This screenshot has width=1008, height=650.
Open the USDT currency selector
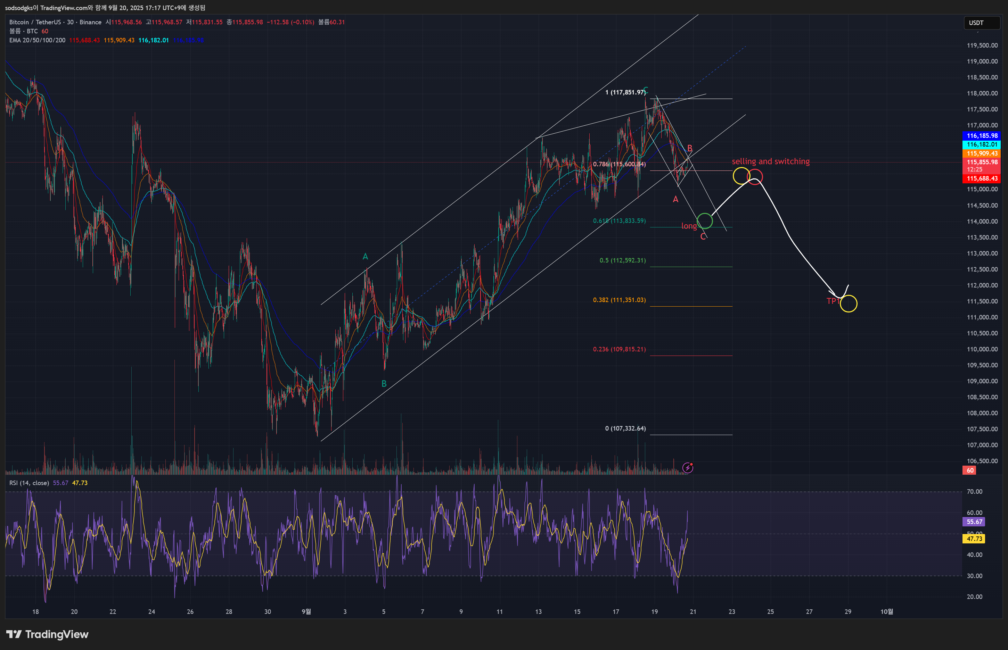982,23
